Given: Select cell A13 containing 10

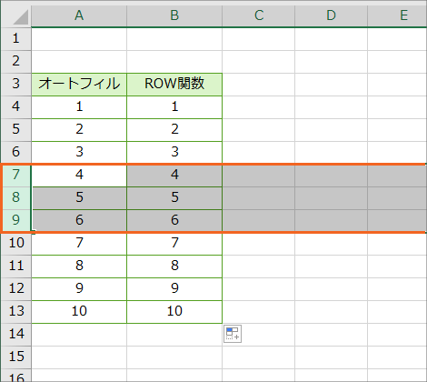Looking at the screenshot, I should coord(79,312).
